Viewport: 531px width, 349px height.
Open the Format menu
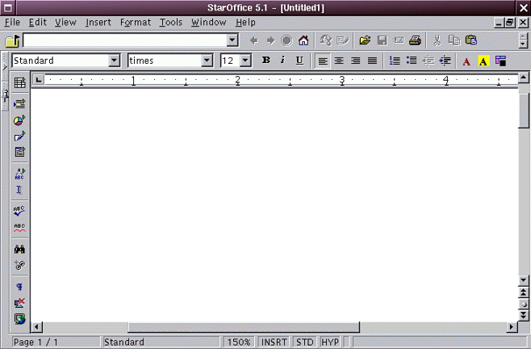pos(136,23)
